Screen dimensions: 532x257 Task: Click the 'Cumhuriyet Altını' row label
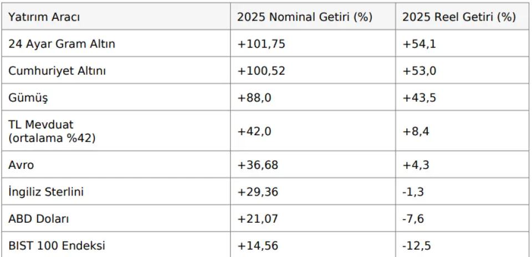pyautogui.click(x=57, y=71)
